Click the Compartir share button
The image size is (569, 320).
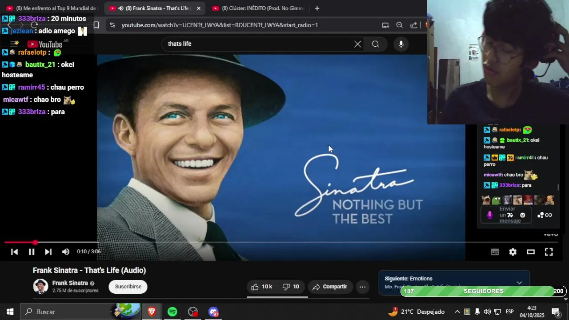(x=330, y=287)
